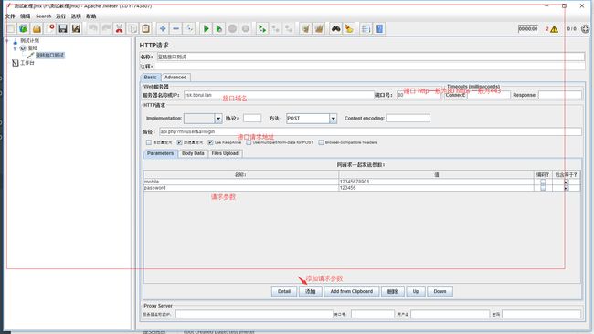Open the 运行 menu

[x=60, y=16]
